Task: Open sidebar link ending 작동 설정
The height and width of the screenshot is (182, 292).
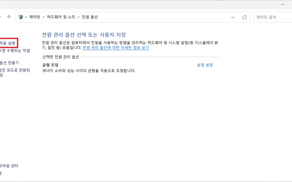Action: click(x=7, y=43)
